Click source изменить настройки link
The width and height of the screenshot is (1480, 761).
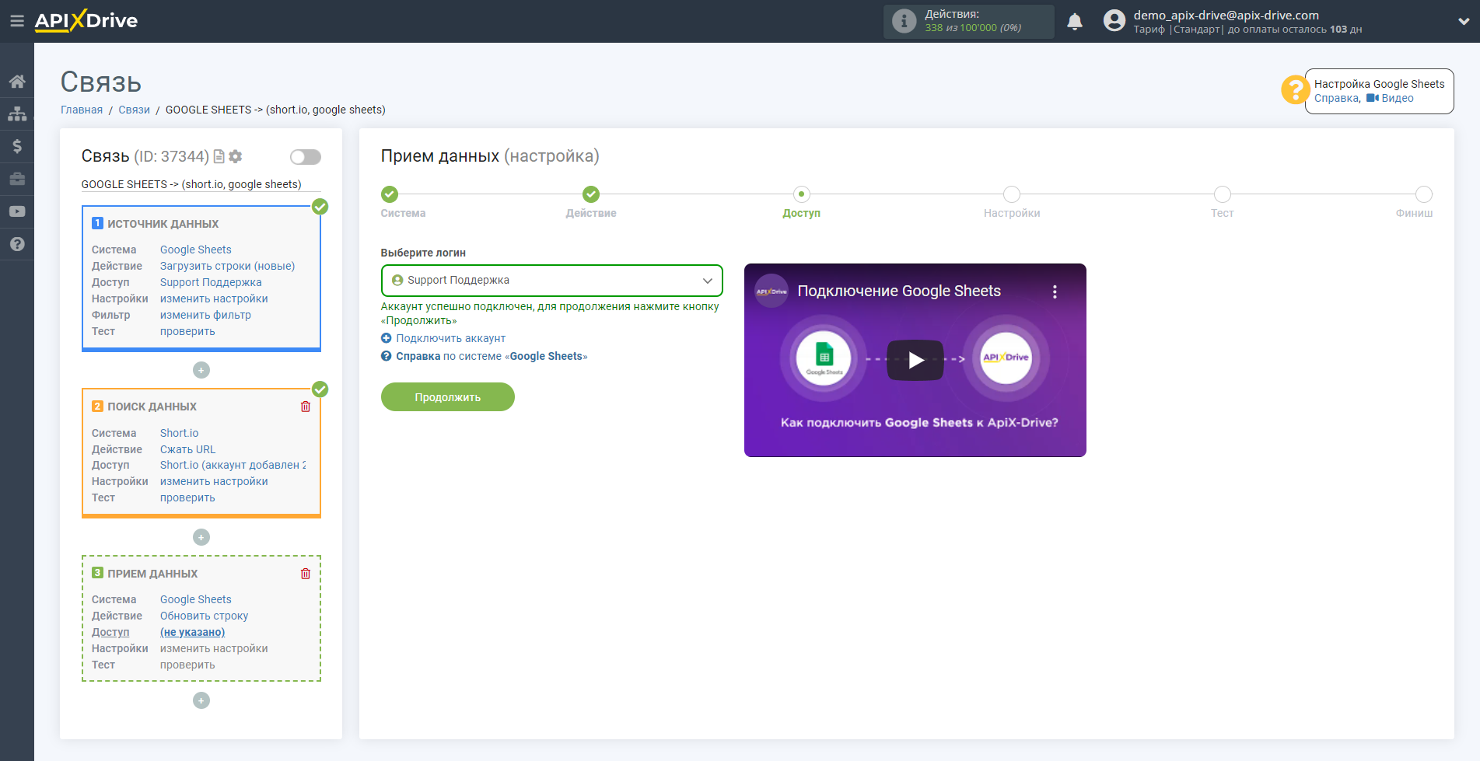click(214, 298)
